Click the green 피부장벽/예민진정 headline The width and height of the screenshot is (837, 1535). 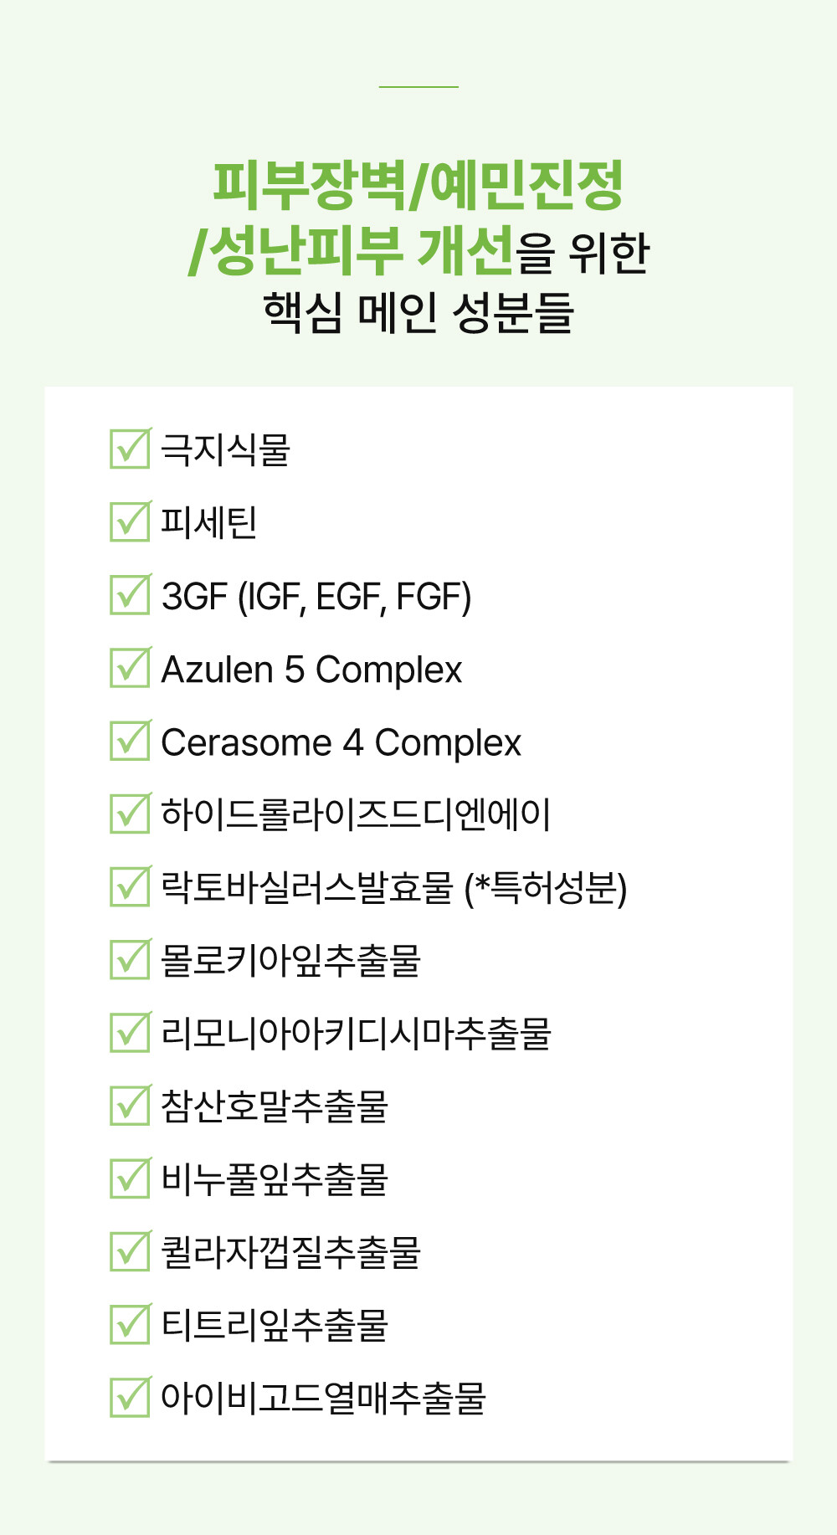418,184
